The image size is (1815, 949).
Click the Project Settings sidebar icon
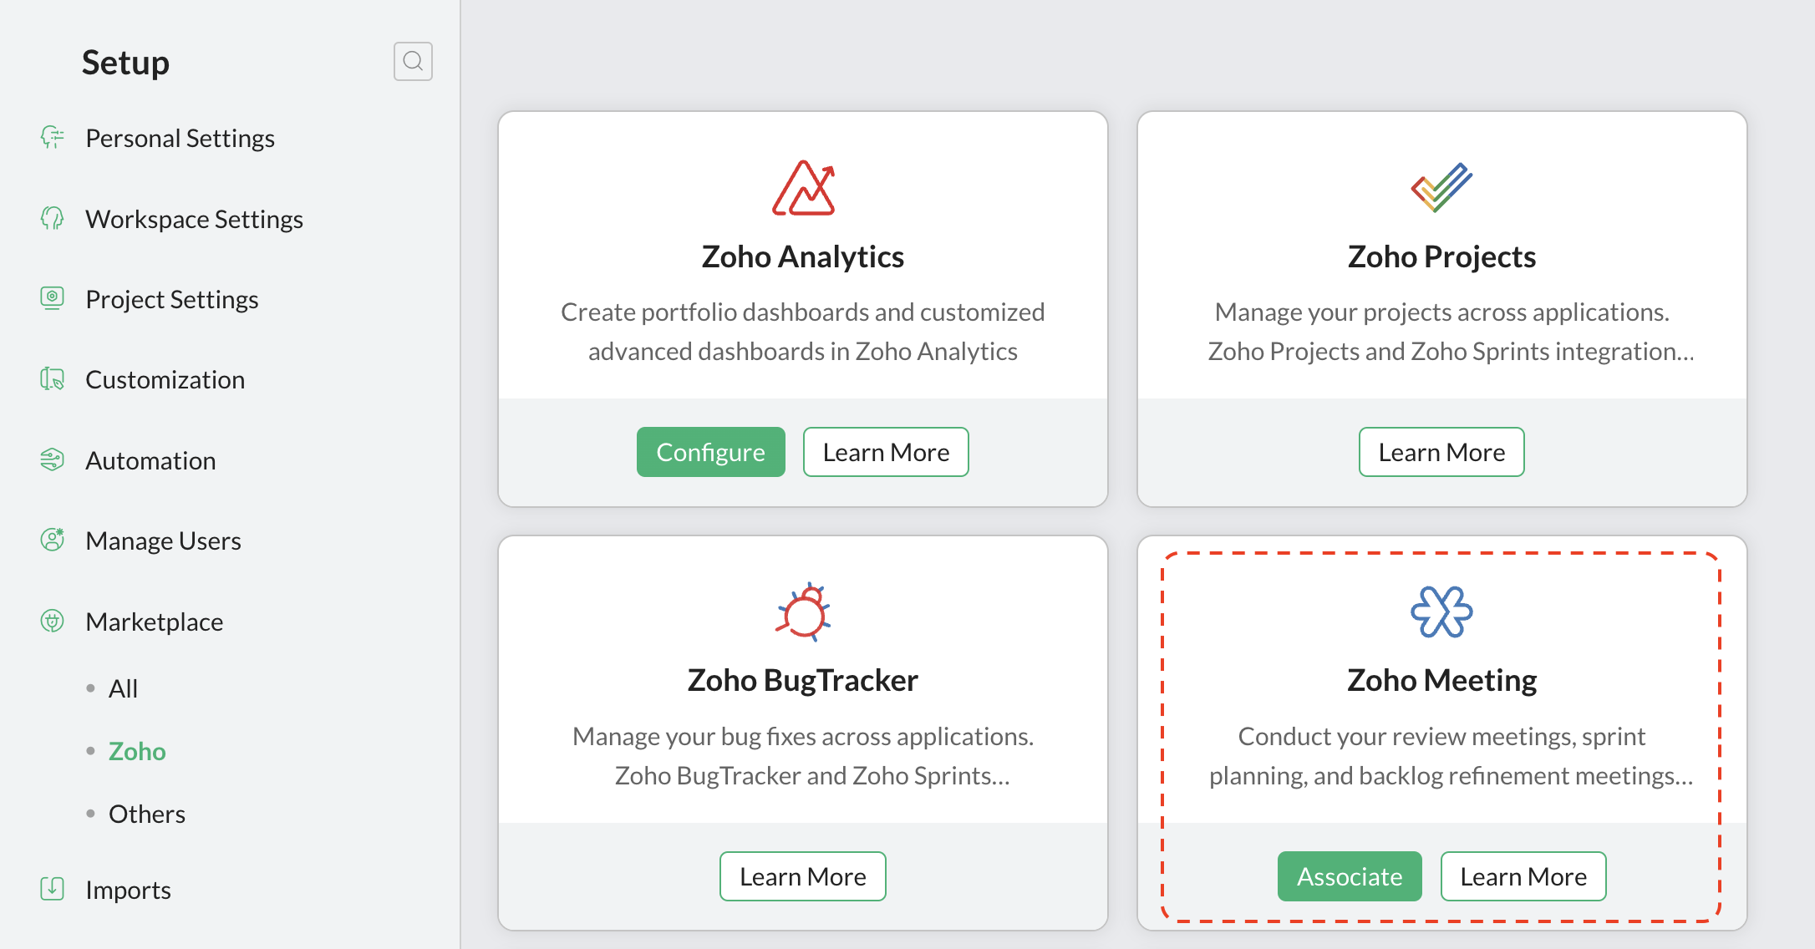(53, 299)
